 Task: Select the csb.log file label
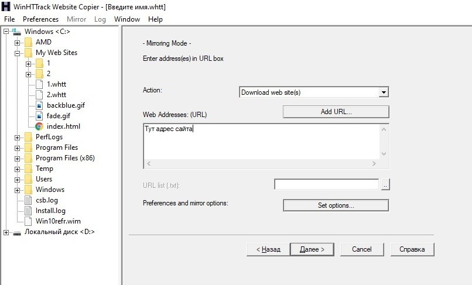(x=47, y=200)
